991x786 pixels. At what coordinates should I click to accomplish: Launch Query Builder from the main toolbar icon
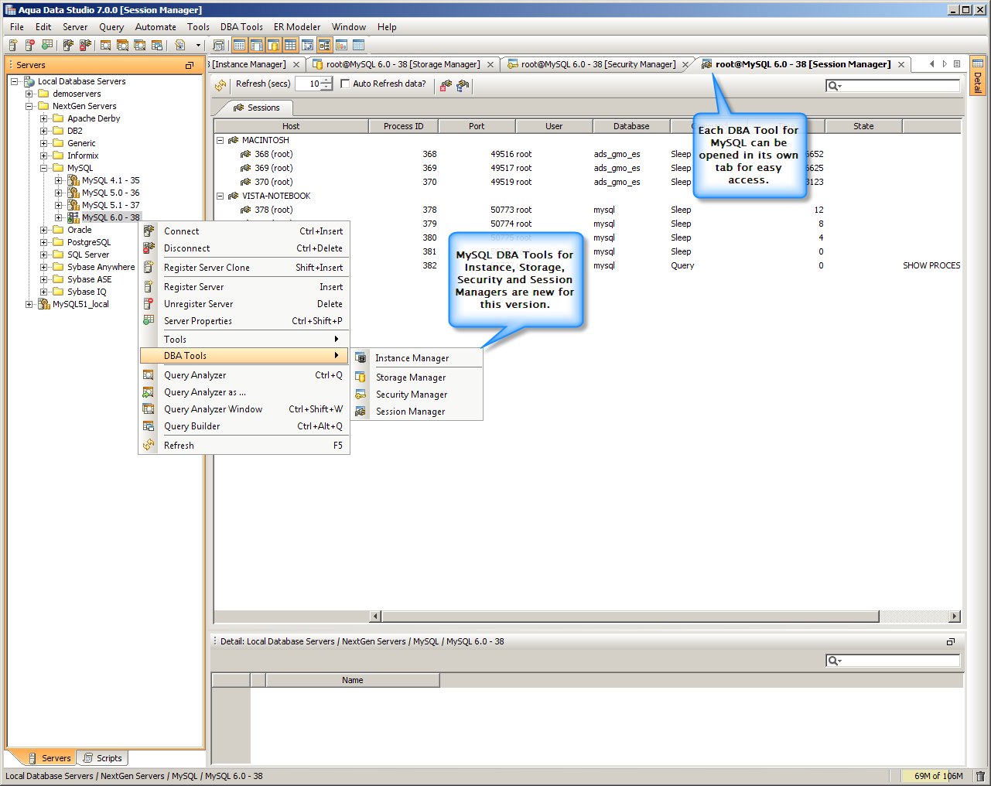[x=157, y=45]
